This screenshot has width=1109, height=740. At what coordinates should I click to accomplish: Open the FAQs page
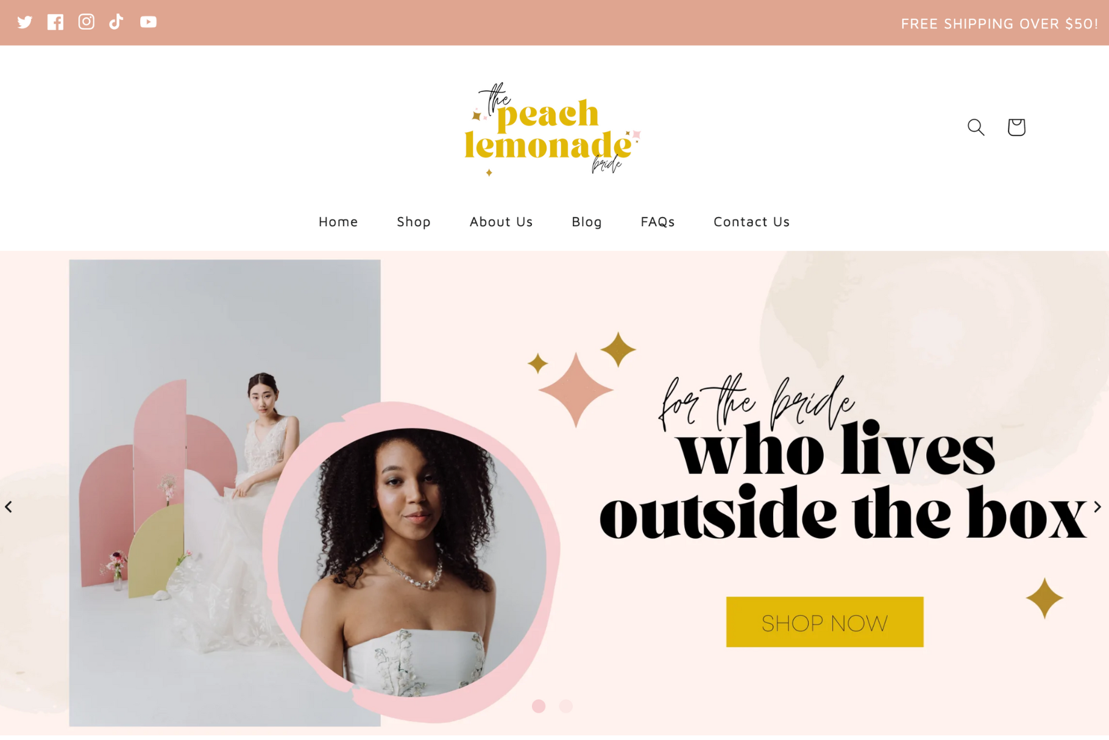(657, 222)
